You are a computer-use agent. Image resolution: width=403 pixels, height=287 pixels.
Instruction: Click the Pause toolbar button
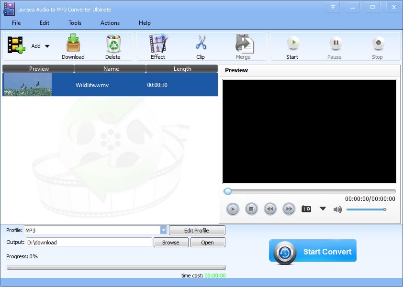tap(335, 46)
